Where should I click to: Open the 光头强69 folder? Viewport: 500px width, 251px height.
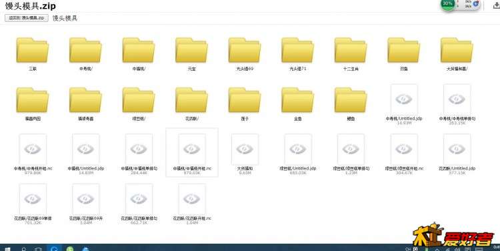click(x=245, y=50)
